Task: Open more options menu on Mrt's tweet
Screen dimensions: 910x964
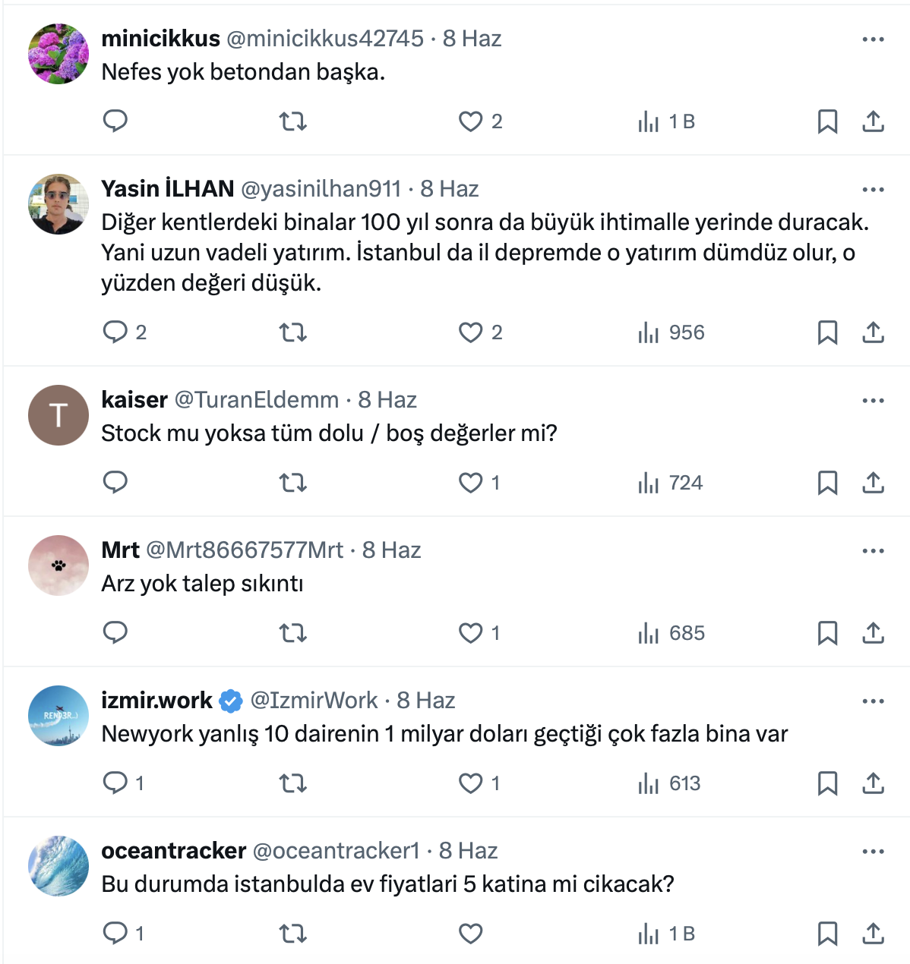Action: 873,551
